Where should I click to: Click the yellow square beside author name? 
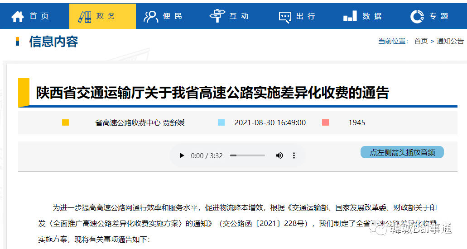[66, 122]
